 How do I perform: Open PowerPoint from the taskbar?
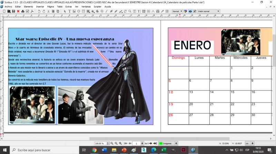124,150
